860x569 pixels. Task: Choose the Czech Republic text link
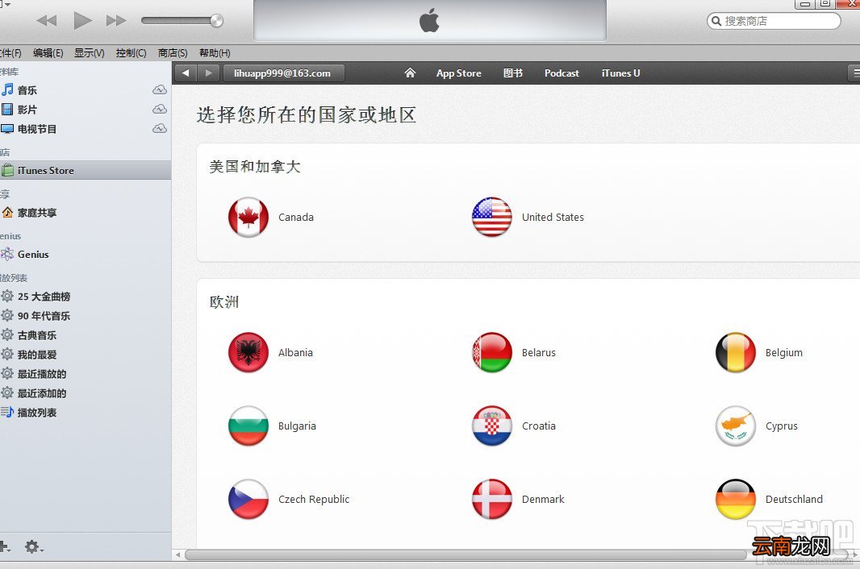click(x=314, y=500)
